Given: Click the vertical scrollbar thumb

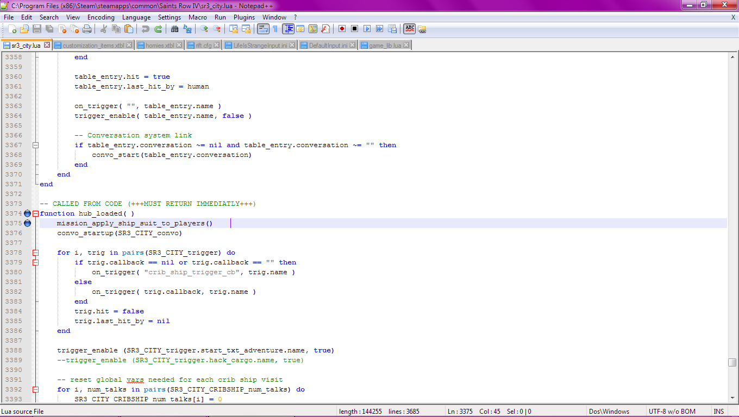Looking at the screenshot, I should (x=732, y=362).
